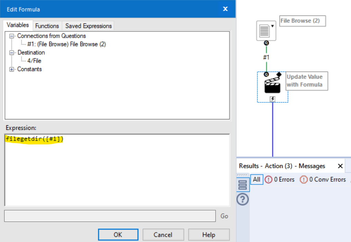
Task: Toggle the All messages filter
Action: (256, 180)
